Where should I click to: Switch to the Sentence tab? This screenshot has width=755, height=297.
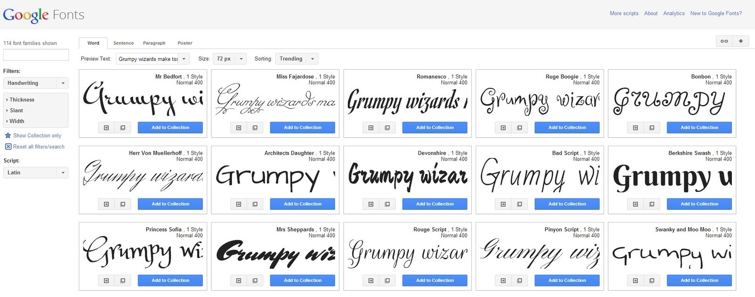coord(124,43)
